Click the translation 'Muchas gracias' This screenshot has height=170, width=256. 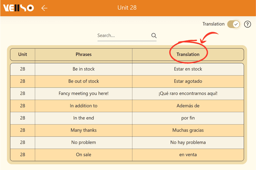coord(188,130)
